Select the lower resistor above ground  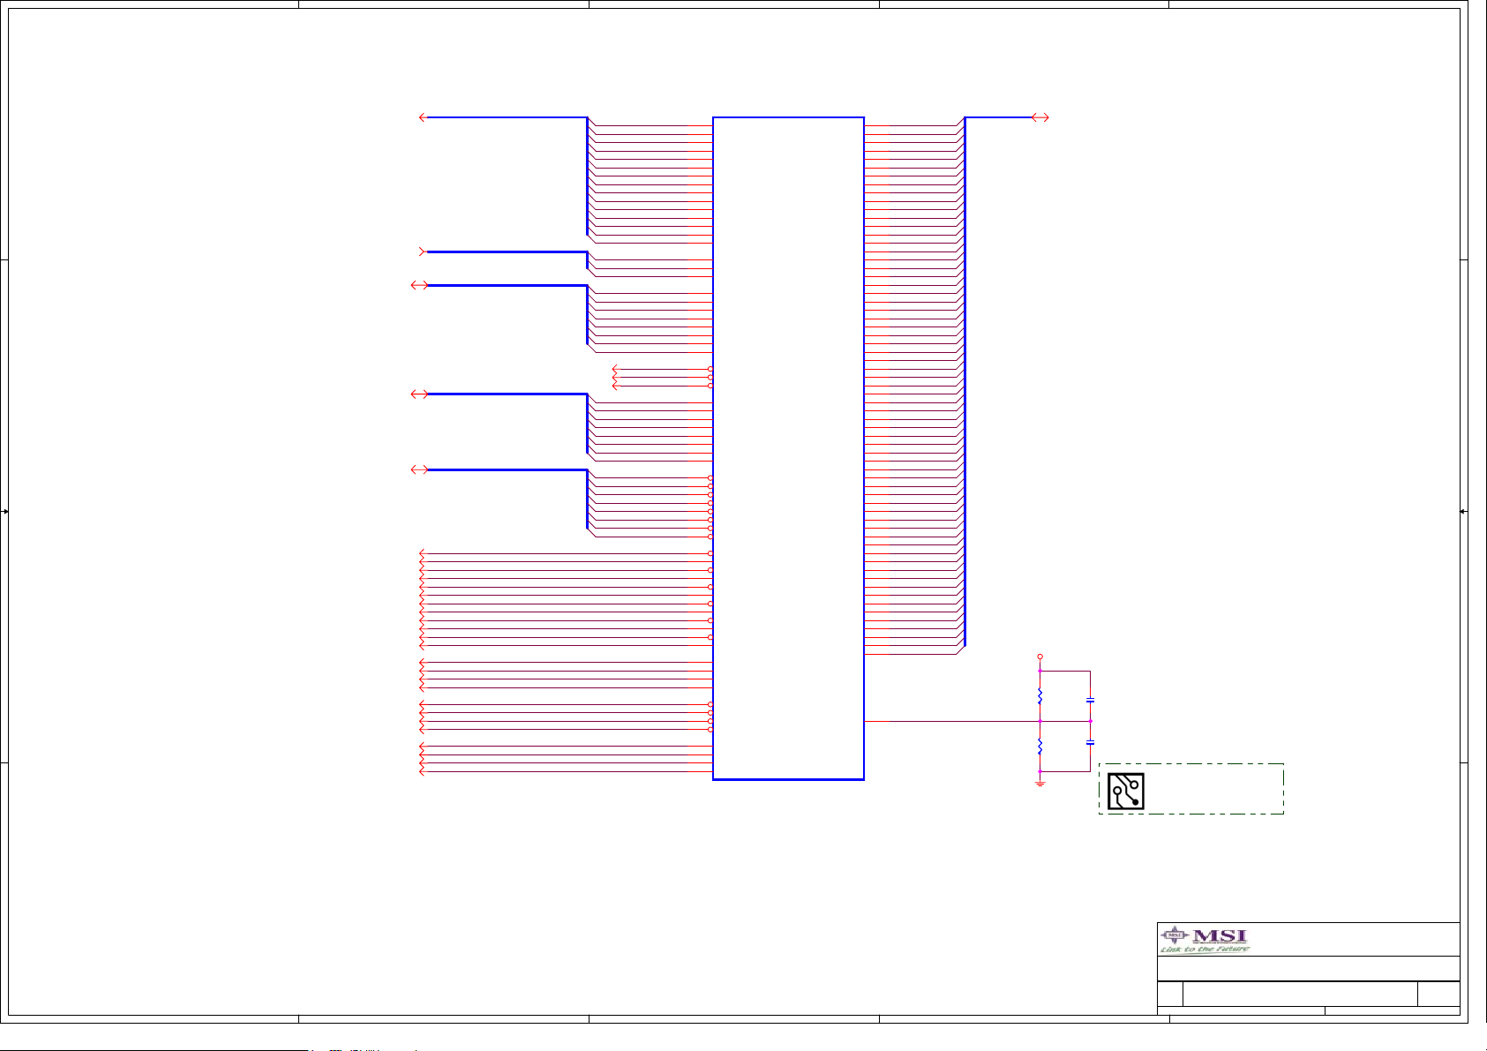pyautogui.click(x=1040, y=747)
